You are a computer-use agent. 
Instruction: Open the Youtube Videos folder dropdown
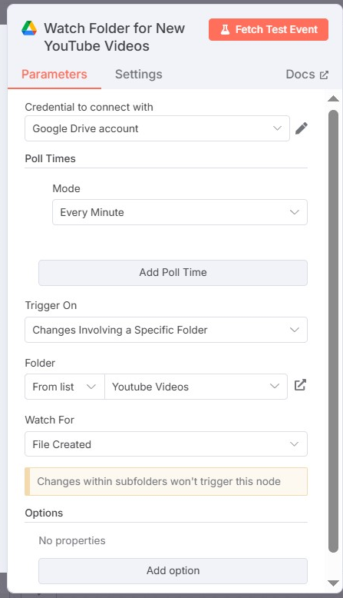tap(196, 387)
